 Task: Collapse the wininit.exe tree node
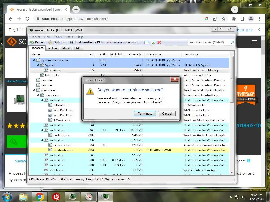click(34, 90)
